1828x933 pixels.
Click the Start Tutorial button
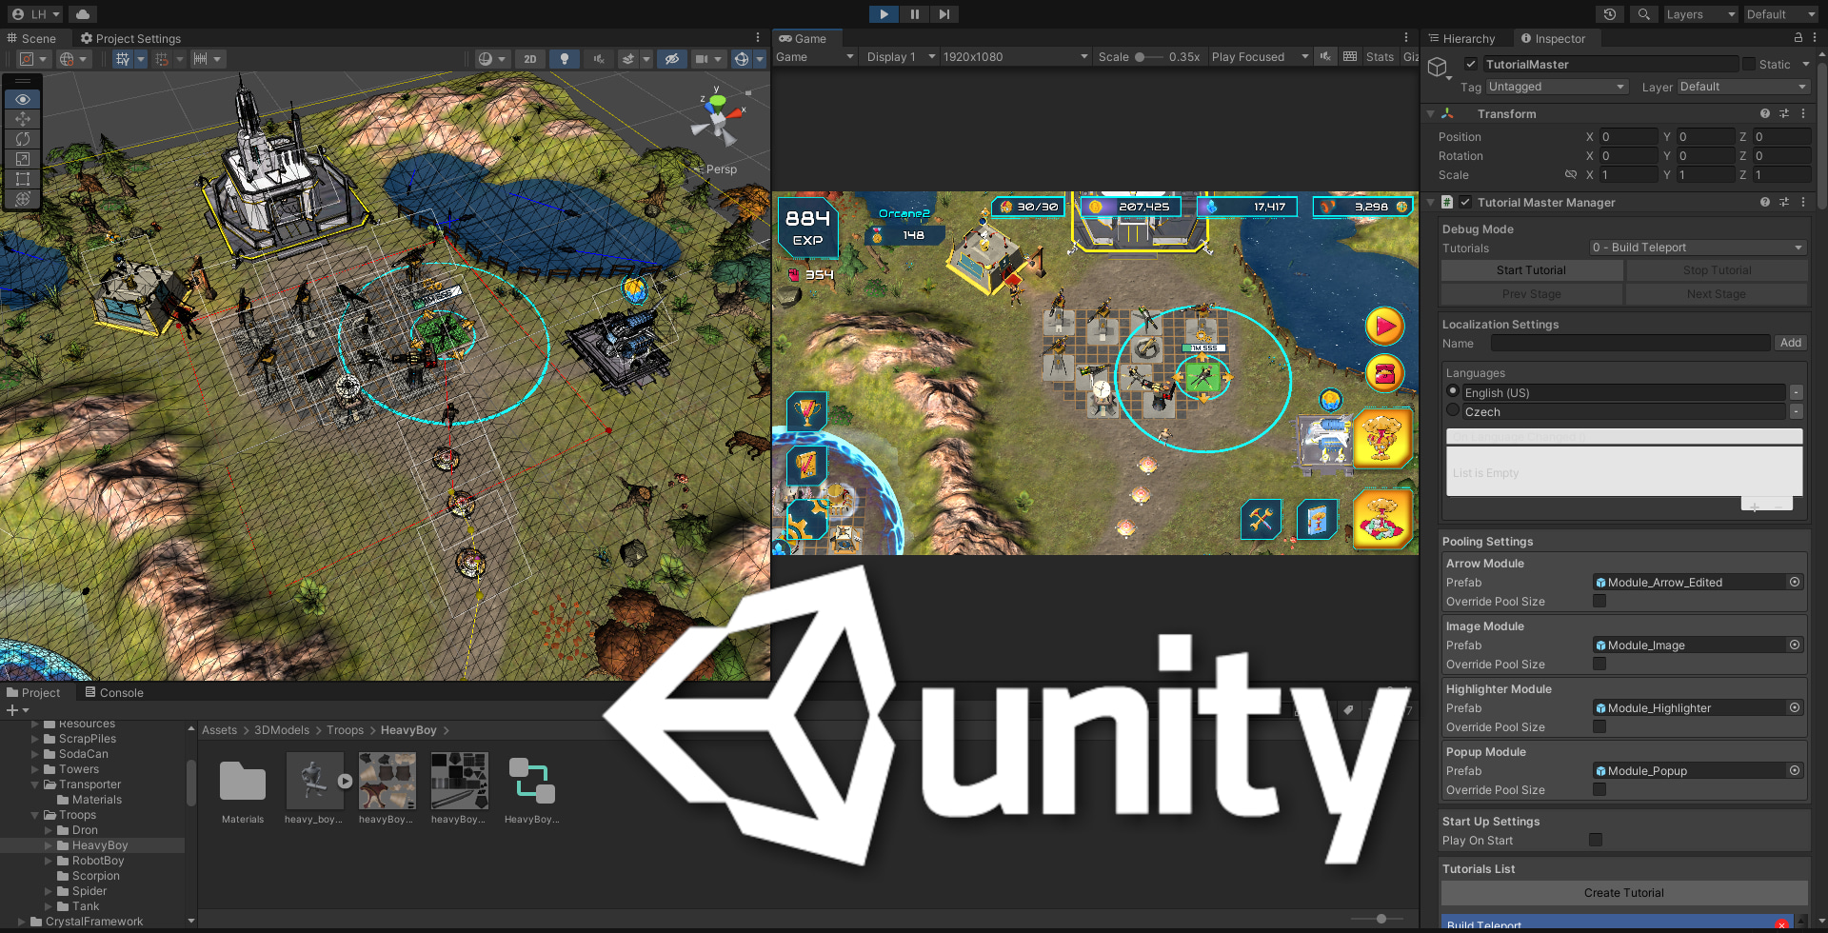click(1531, 270)
